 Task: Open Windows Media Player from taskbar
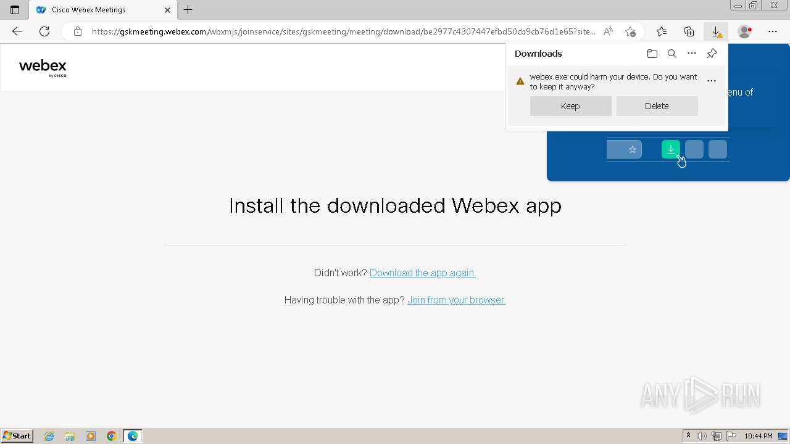point(91,436)
